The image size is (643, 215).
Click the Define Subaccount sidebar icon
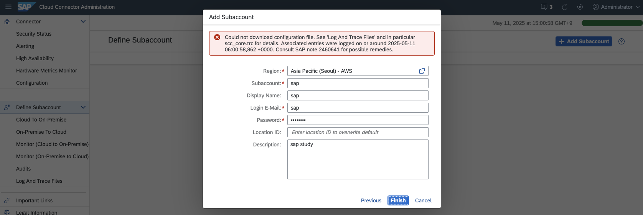(x=7, y=107)
